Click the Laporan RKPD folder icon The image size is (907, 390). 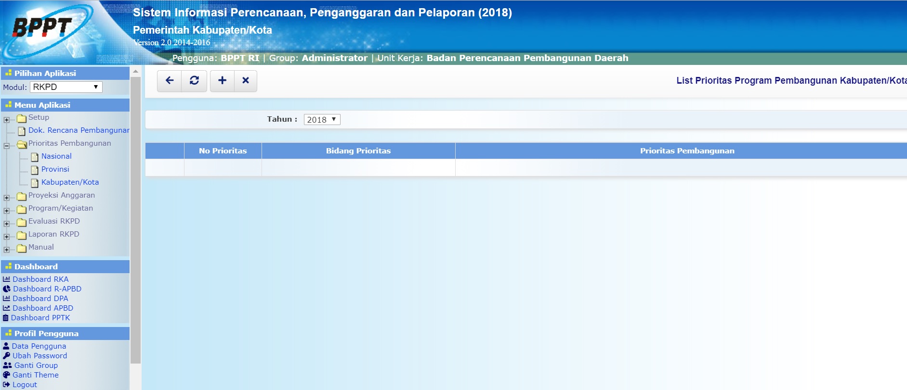pyautogui.click(x=22, y=235)
